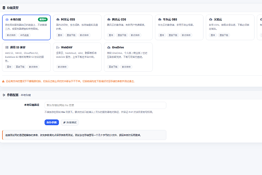262x175 pixels.
Task: Click the 自带 CDN description on 又拍云 card
Action: click(229, 27)
